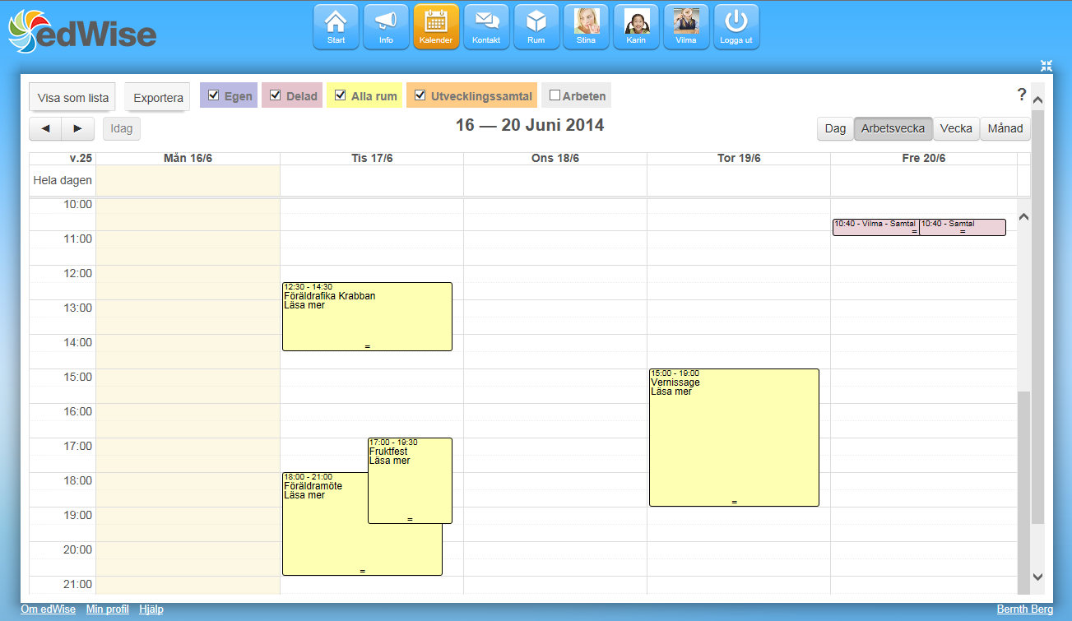The height and width of the screenshot is (621, 1072).
Task: Click the v.25 week number
Action: tap(81, 158)
